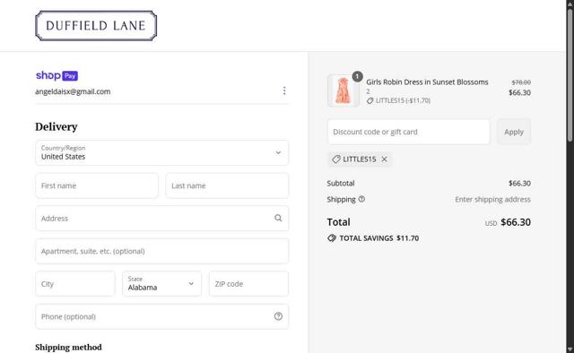The image size is (574, 353).
Task: Click the City input field
Action: (x=75, y=283)
